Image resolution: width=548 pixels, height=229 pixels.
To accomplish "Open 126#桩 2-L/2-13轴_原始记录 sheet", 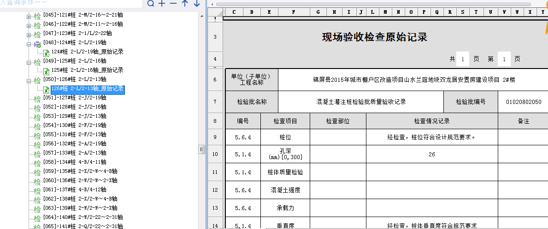I will coord(87,89).
